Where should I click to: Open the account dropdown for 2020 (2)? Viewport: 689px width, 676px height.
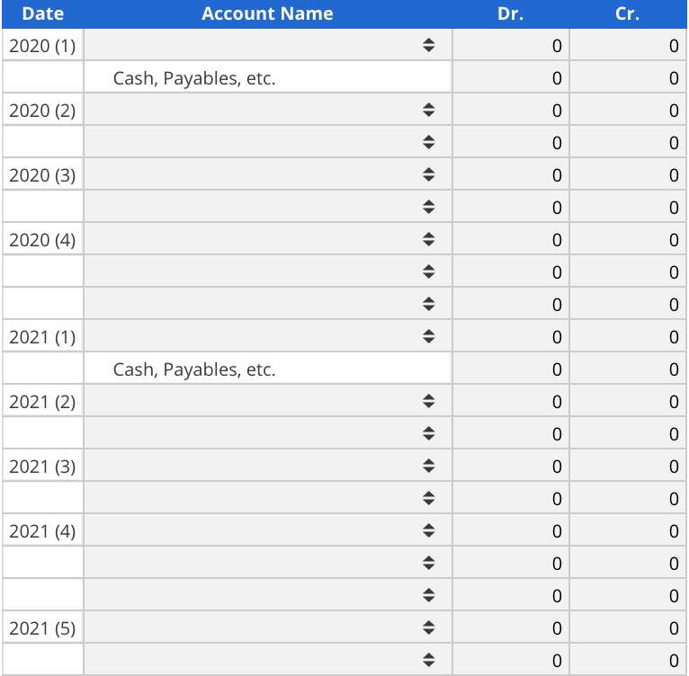click(x=268, y=110)
